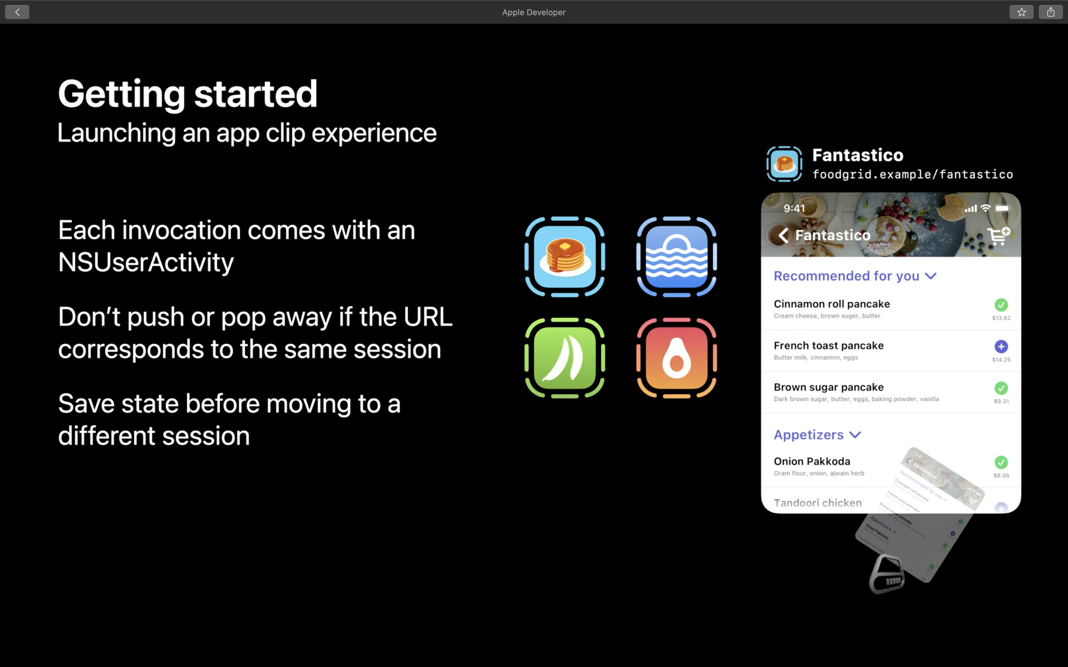Click the $13.62 price
This screenshot has height=667, width=1068.
[x=1001, y=318]
